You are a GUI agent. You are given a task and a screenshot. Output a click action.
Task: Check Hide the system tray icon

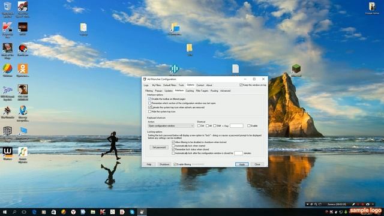click(149, 112)
